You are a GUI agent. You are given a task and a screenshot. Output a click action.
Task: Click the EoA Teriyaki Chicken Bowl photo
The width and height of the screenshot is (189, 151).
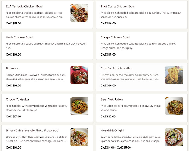79,13
